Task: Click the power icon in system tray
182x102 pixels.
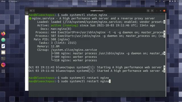Action: point(178,1)
